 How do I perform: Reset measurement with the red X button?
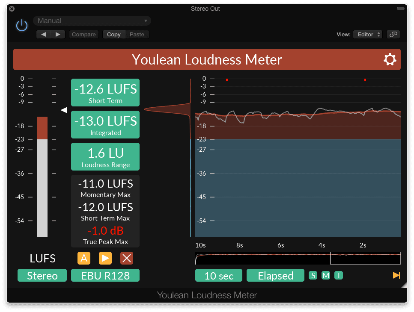coord(126,258)
